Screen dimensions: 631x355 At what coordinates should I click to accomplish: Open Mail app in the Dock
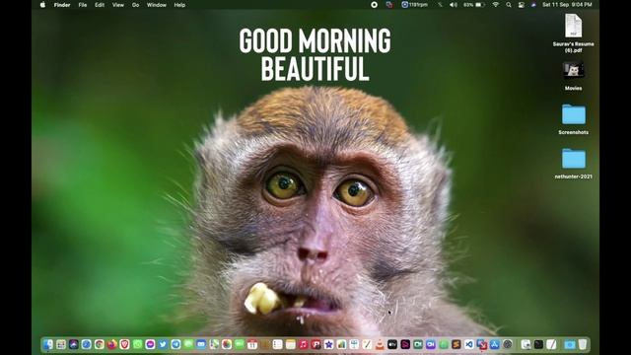[x=201, y=344]
